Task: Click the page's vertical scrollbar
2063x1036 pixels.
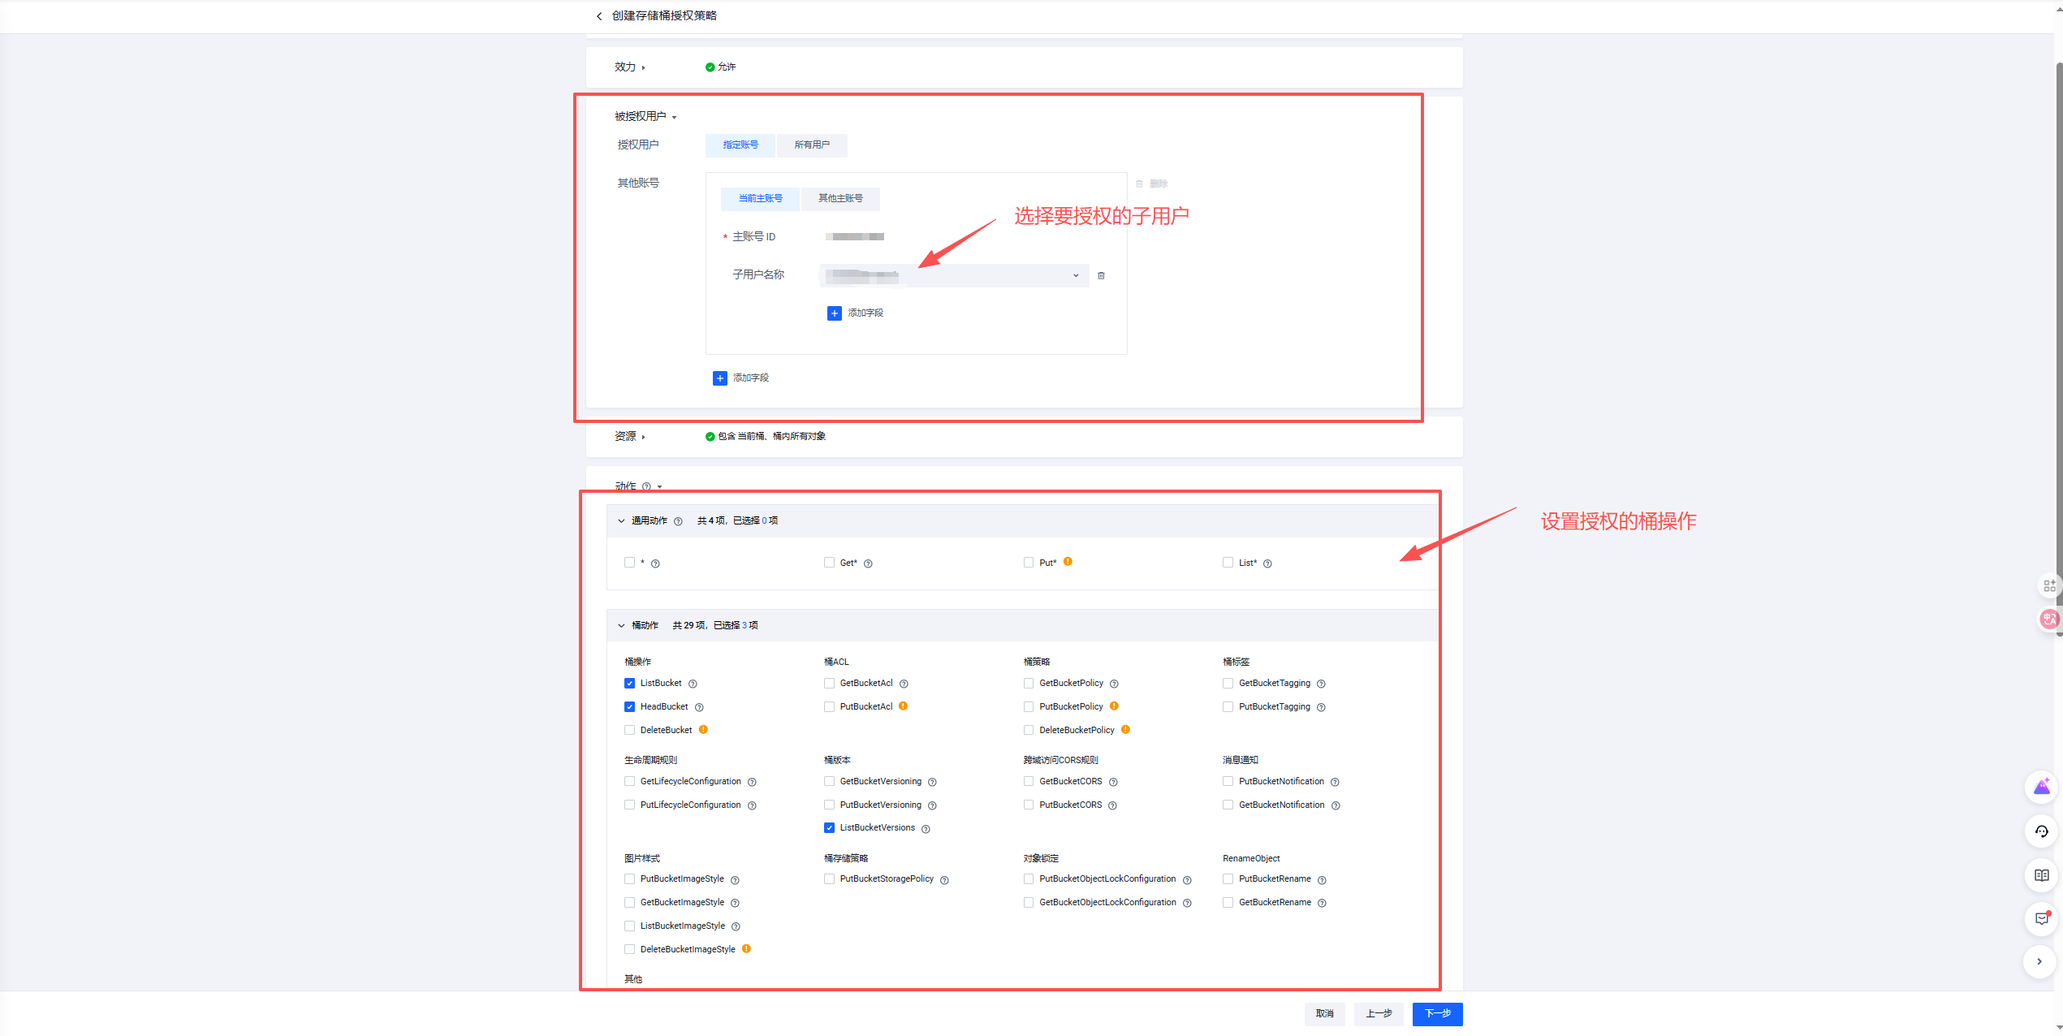Action: click(x=2058, y=325)
